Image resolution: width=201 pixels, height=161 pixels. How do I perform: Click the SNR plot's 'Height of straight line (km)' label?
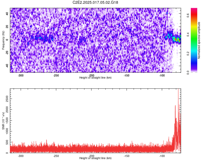coord(95,158)
